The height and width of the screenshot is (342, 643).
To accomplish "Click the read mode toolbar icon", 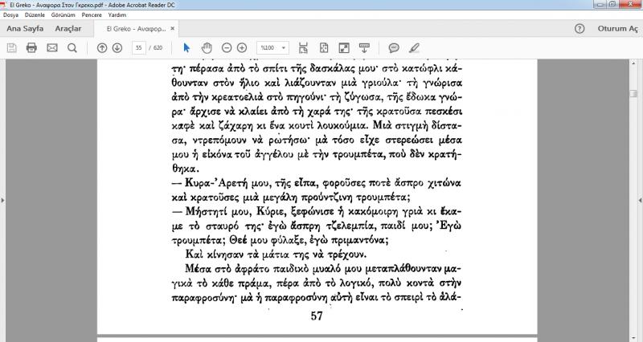I will (364, 48).
